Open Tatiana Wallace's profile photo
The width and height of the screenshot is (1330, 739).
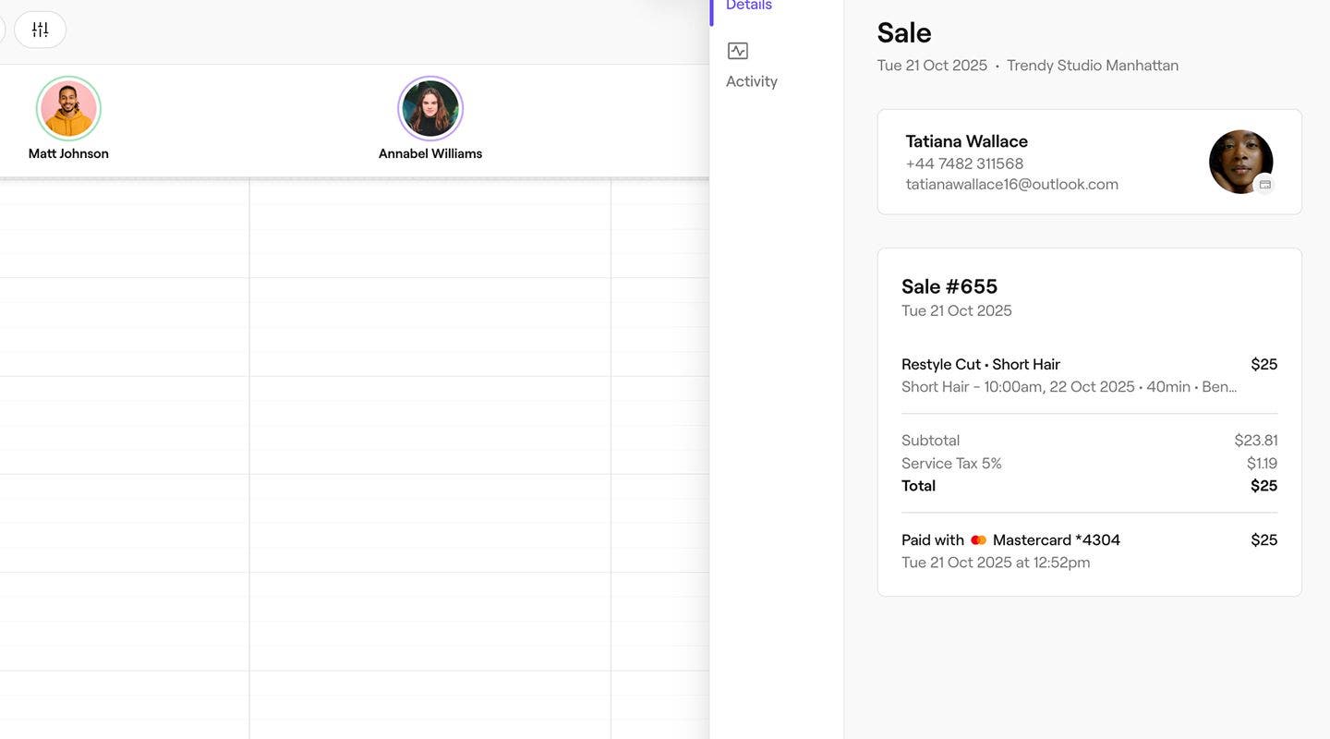click(1239, 161)
